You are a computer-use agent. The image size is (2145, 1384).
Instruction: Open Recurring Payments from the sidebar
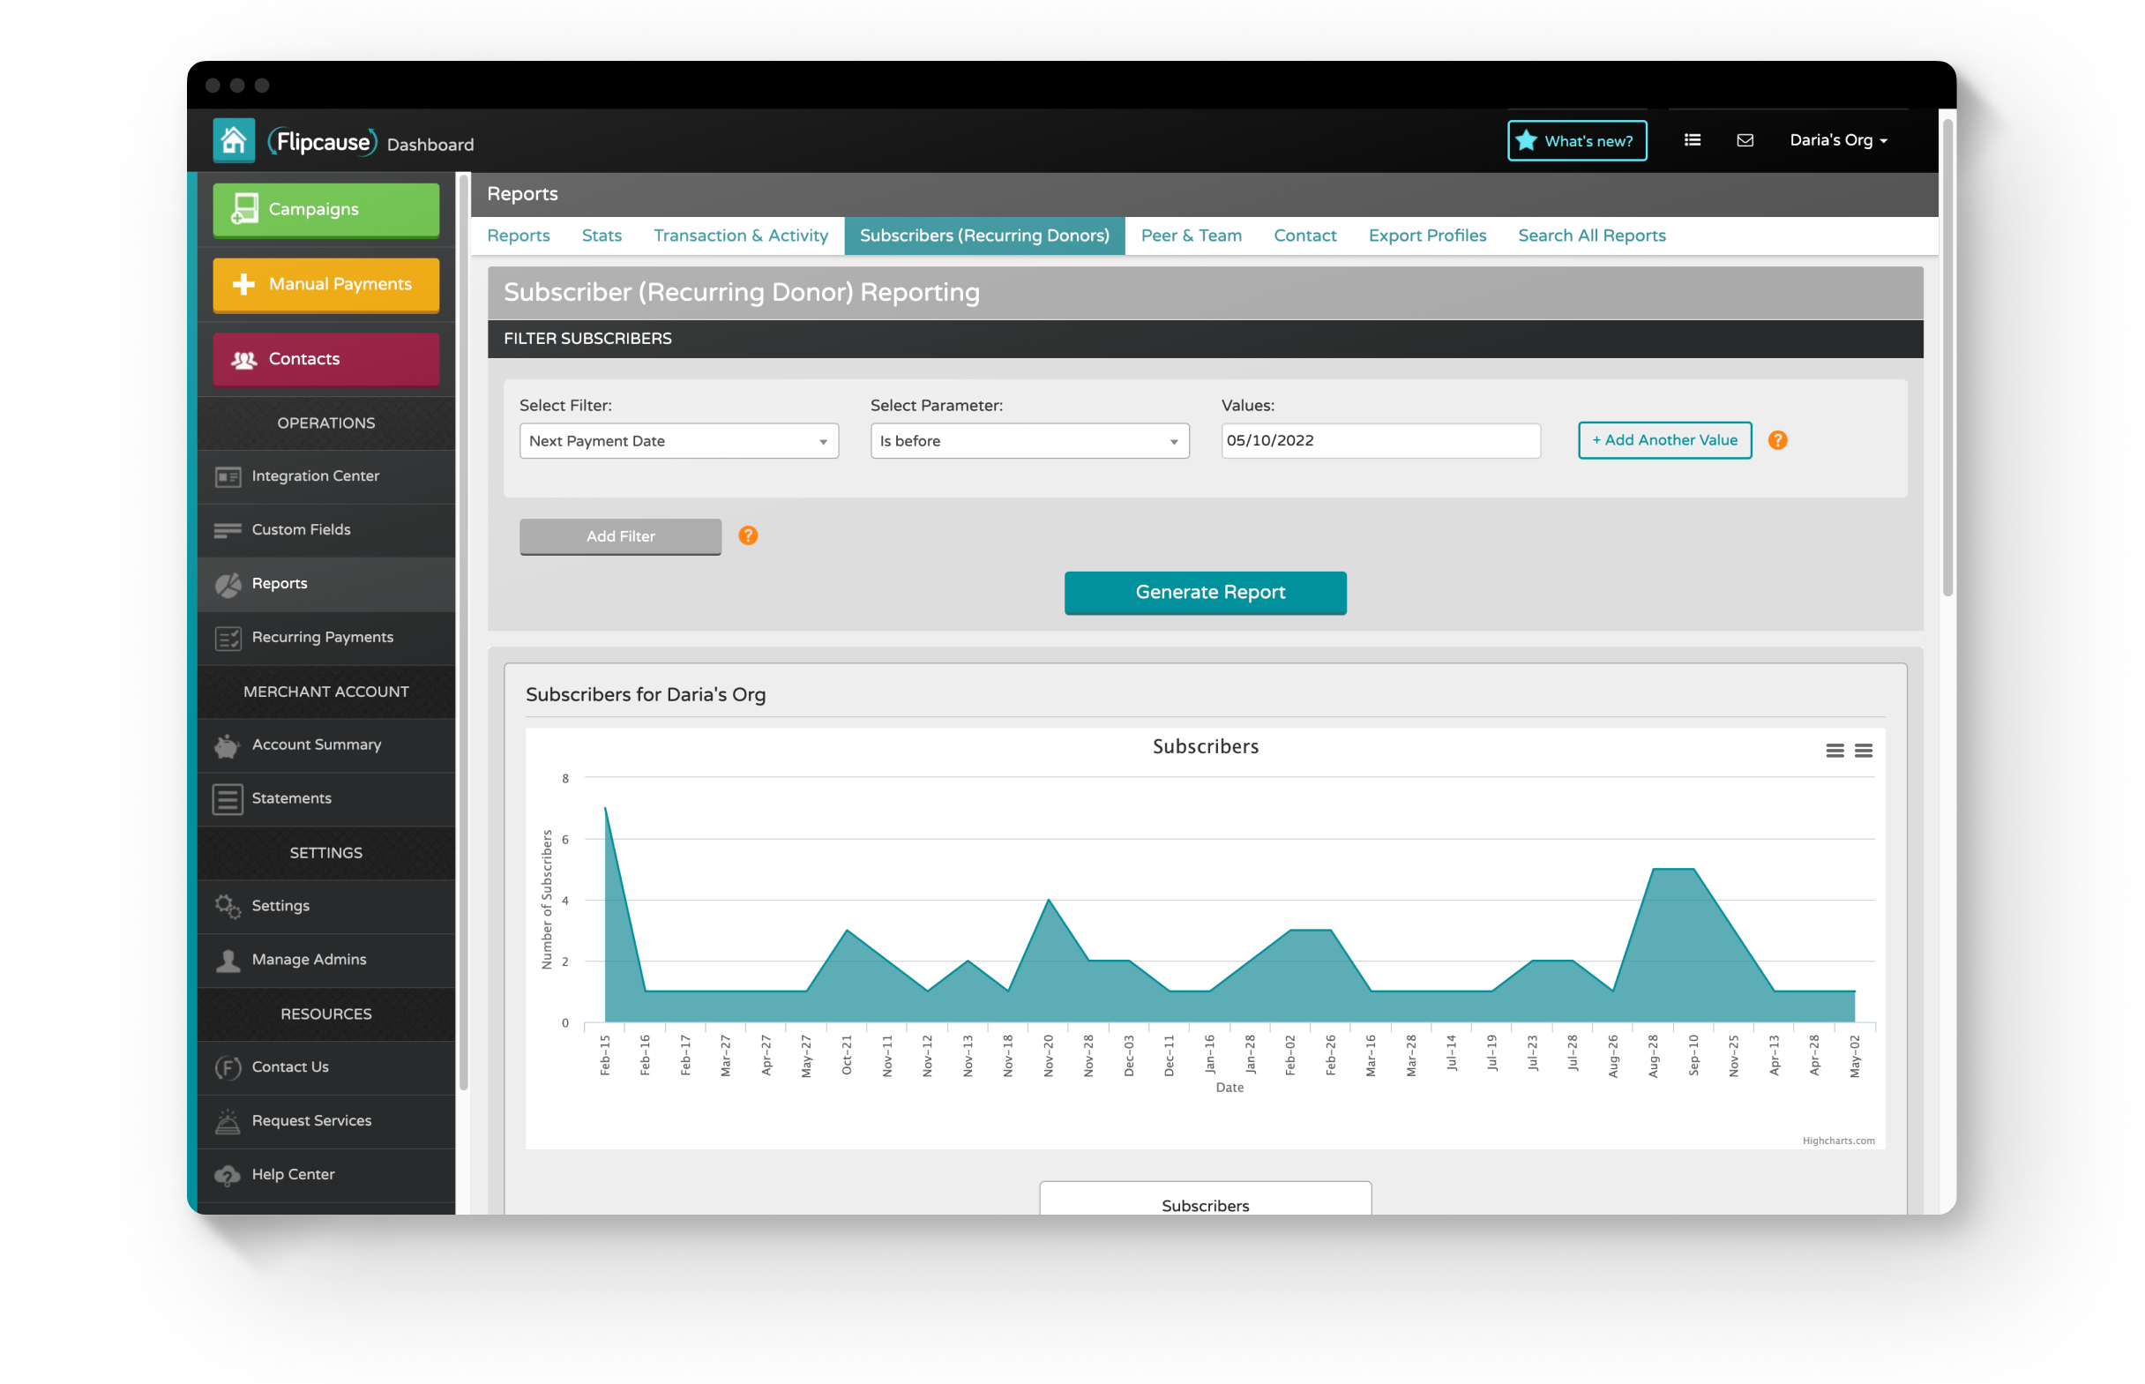322,637
